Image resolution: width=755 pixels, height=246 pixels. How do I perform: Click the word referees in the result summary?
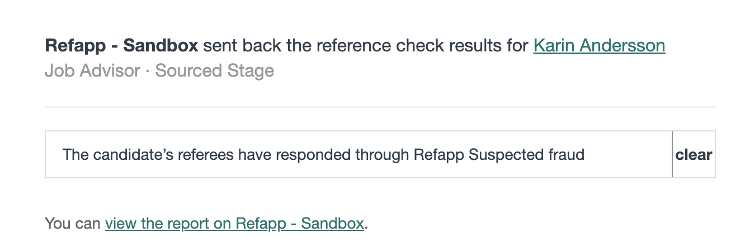pos(207,154)
